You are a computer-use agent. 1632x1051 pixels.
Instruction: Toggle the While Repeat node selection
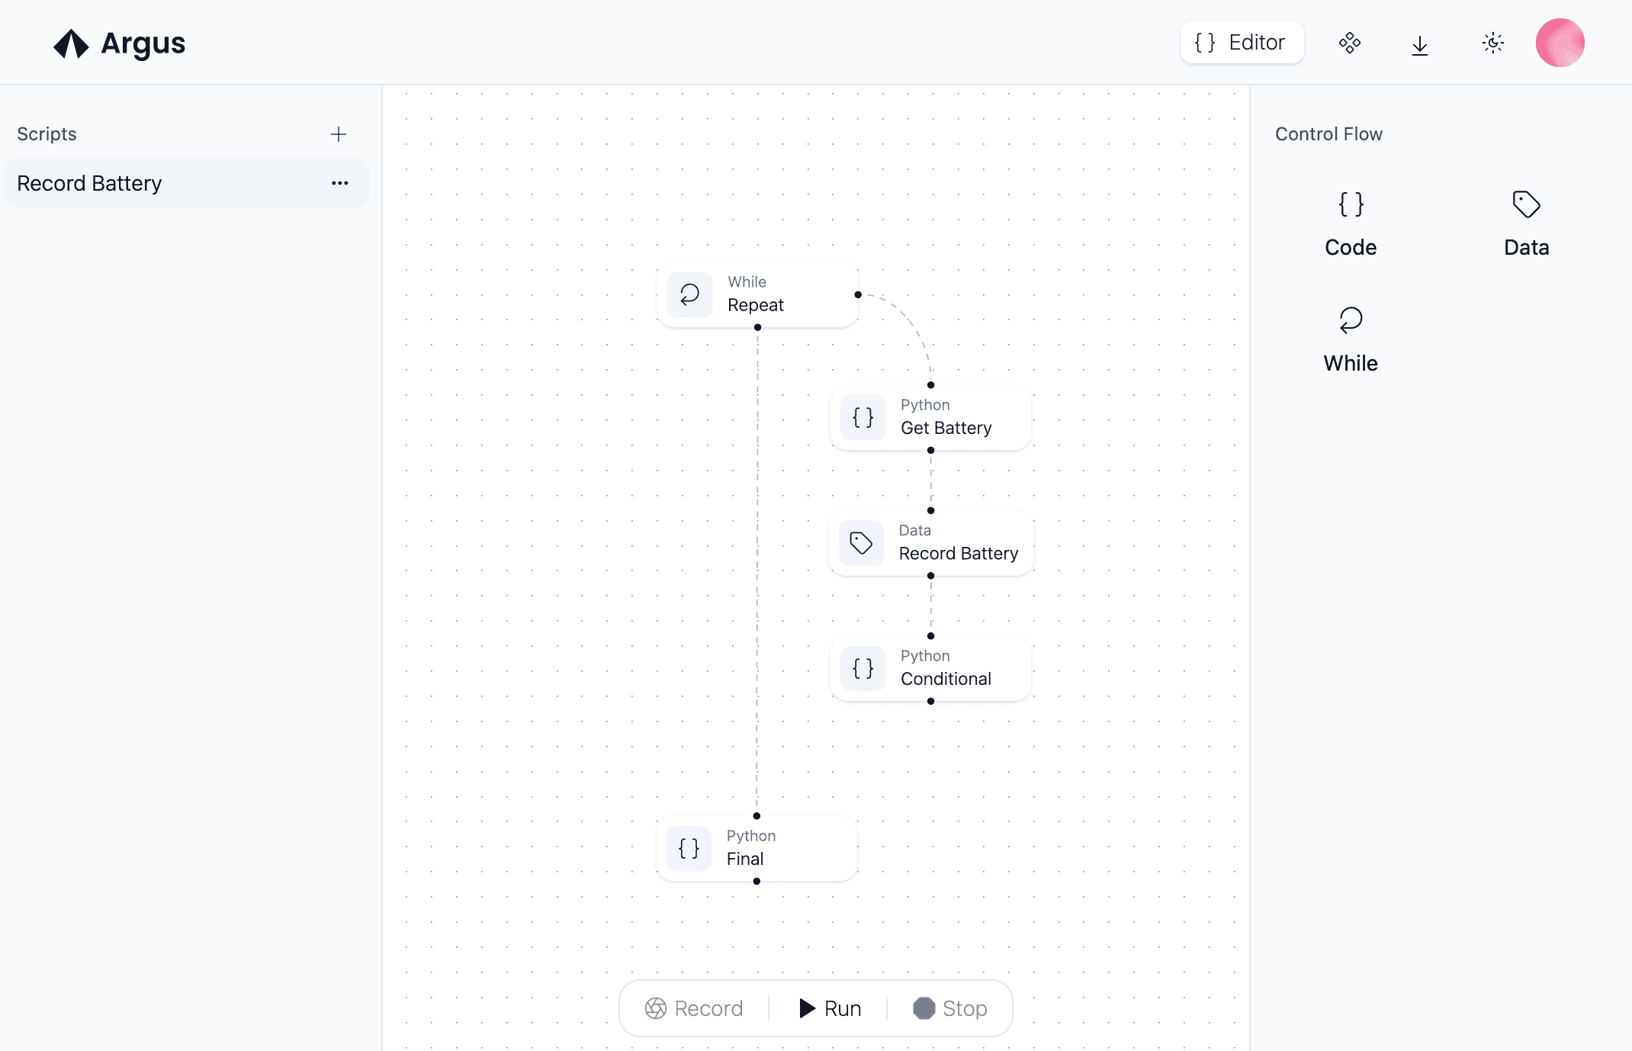pos(757,295)
